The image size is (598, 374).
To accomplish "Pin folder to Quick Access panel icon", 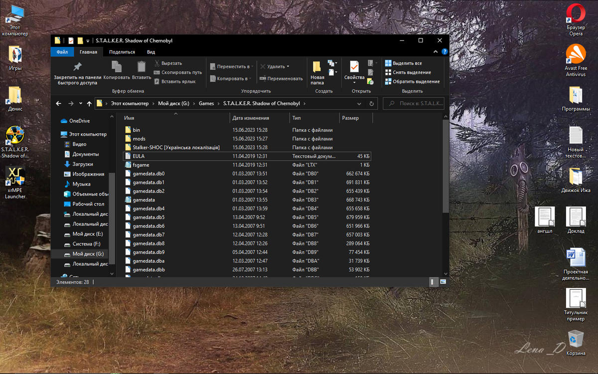I will pyautogui.click(x=77, y=66).
